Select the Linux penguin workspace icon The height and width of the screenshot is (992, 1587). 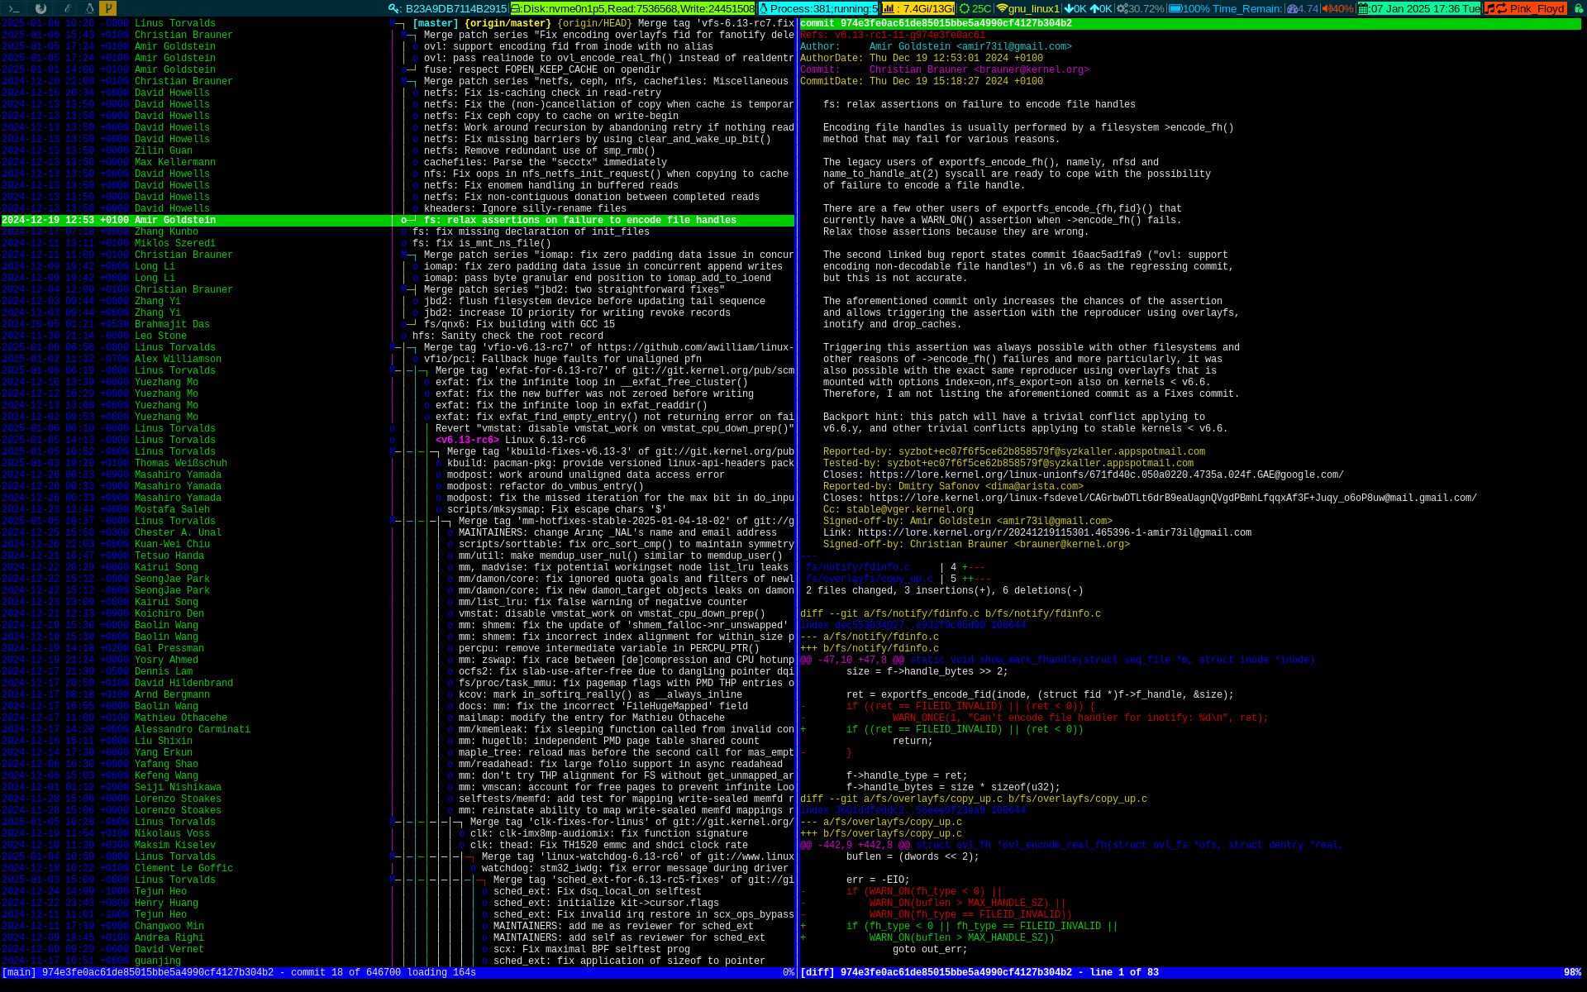tap(89, 8)
